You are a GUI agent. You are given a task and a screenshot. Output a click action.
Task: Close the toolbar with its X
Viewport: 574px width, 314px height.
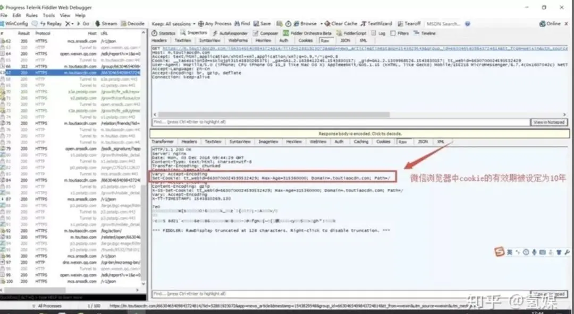pyautogui.click(x=567, y=23)
